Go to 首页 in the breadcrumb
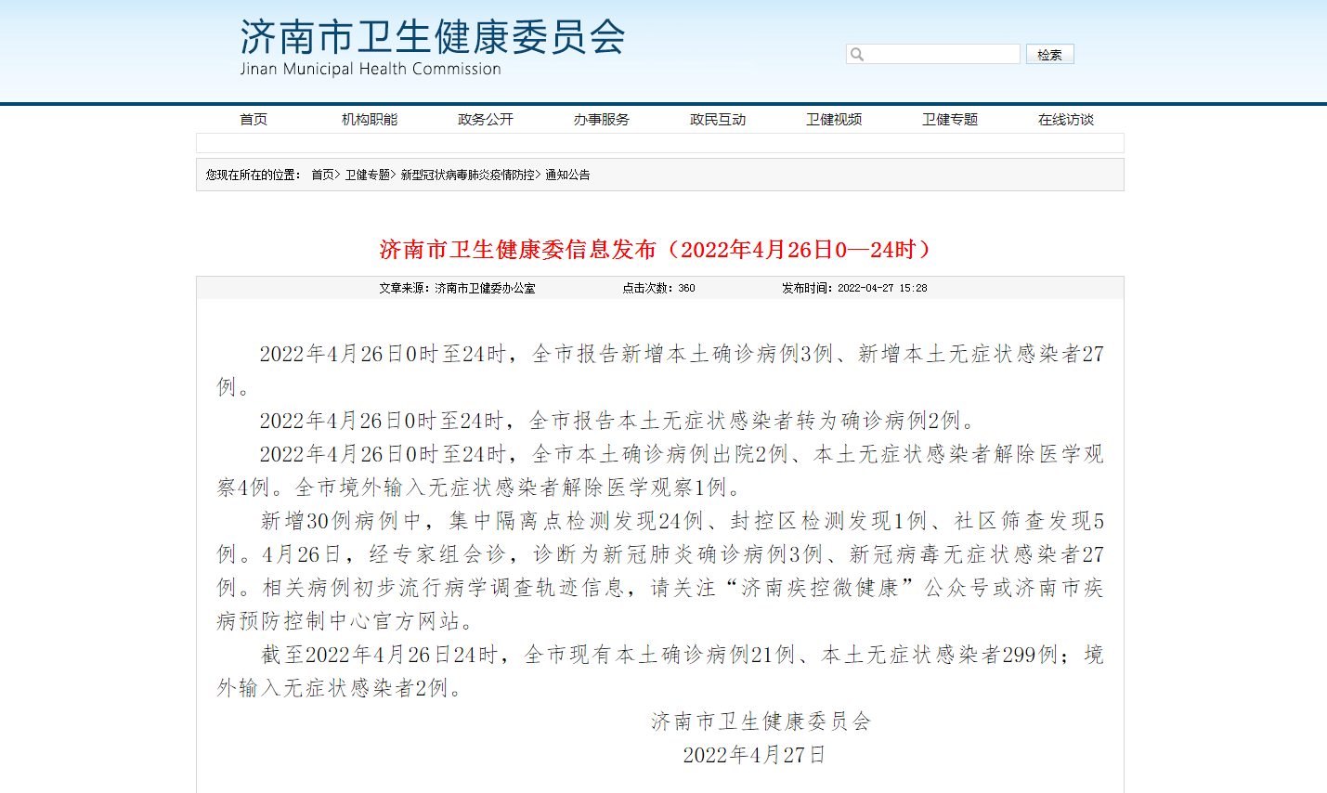The image size is (1327, 793). click(x=322, y=175)
